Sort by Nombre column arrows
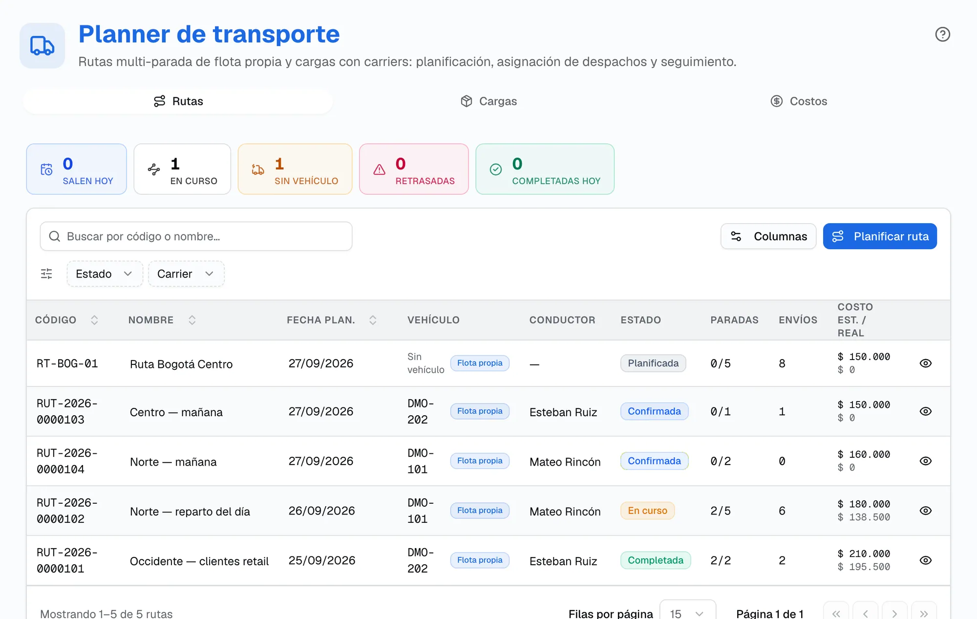Screen dimensions: 977x619 coord(192,320)
